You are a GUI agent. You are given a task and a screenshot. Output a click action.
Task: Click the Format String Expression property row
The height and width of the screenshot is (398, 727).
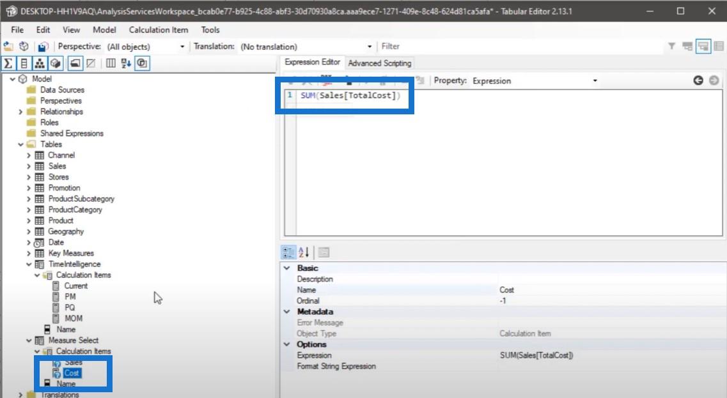[503, 366]
